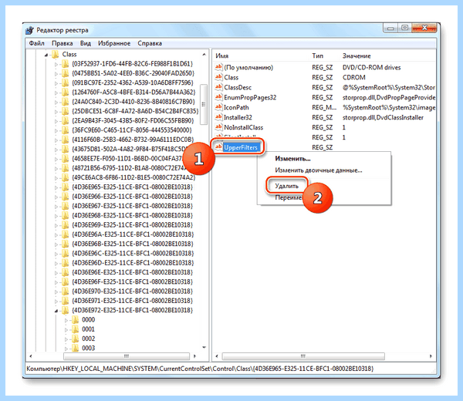Collapse the Class tree node
This screenshot has width=463, height=401.
(46, 55)
